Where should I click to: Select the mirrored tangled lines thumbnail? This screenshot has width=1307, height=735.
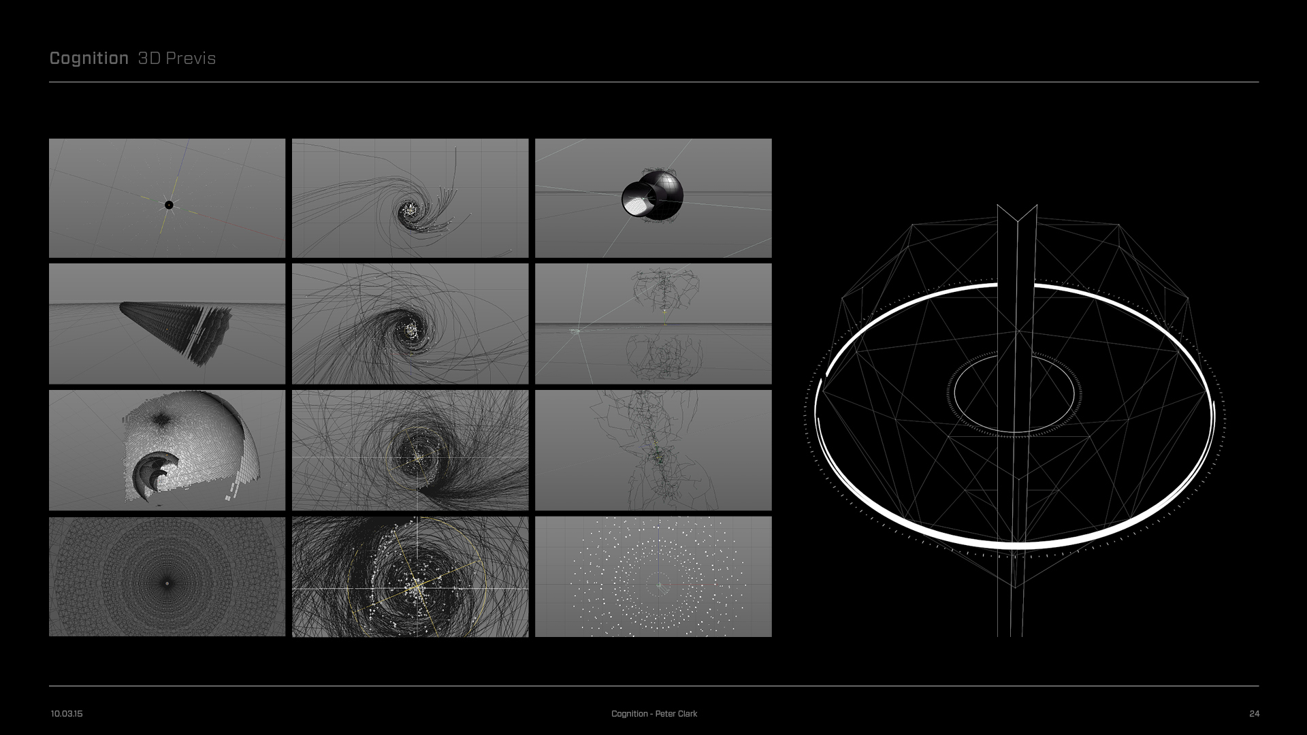click(653, 324)
